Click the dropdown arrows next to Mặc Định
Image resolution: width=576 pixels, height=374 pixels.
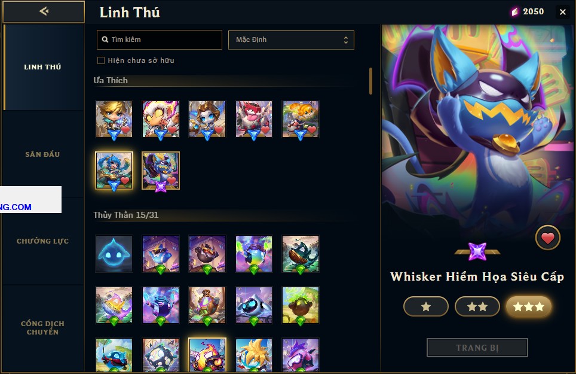point(346,39)
